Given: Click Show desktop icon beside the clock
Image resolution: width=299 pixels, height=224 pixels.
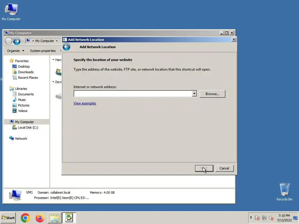Looking at the screenshot, I should [x=295, y=218].
